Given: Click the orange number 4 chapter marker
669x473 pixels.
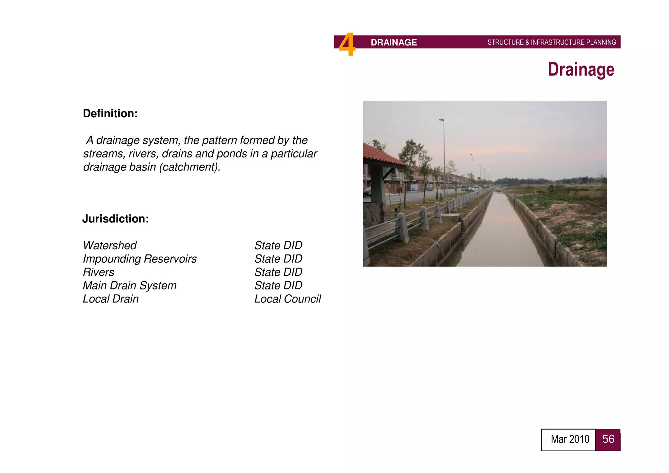Looking at the screenshot, I should [x=347, y=44].
